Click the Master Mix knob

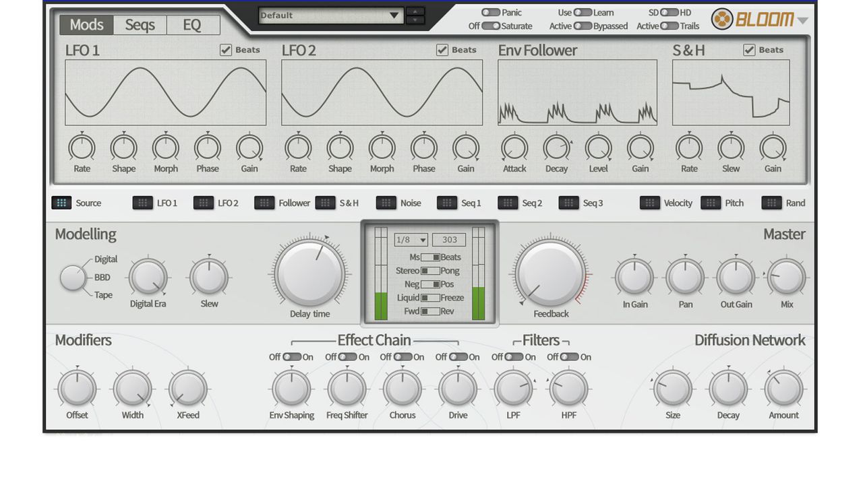point(787,277)
